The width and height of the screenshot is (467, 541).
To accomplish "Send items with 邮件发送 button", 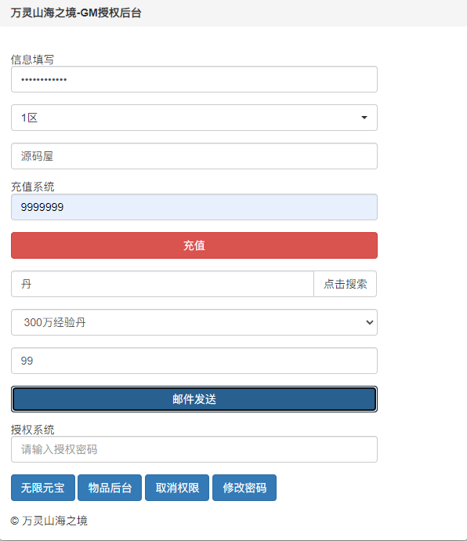I will pyautogui.click(x=194, y=399).
